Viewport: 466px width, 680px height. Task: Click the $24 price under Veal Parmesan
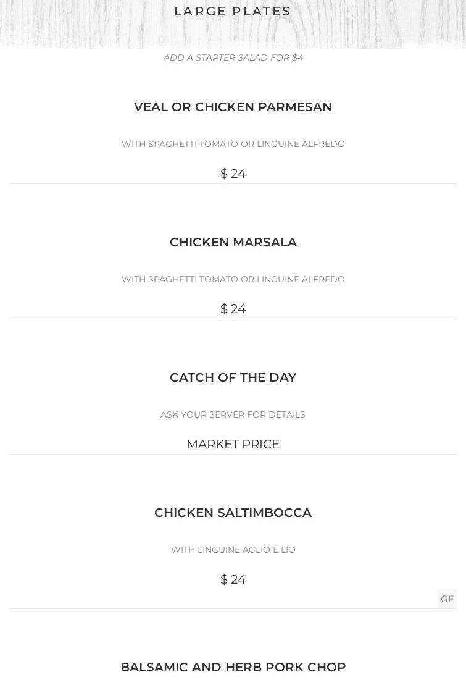(233, 174)
